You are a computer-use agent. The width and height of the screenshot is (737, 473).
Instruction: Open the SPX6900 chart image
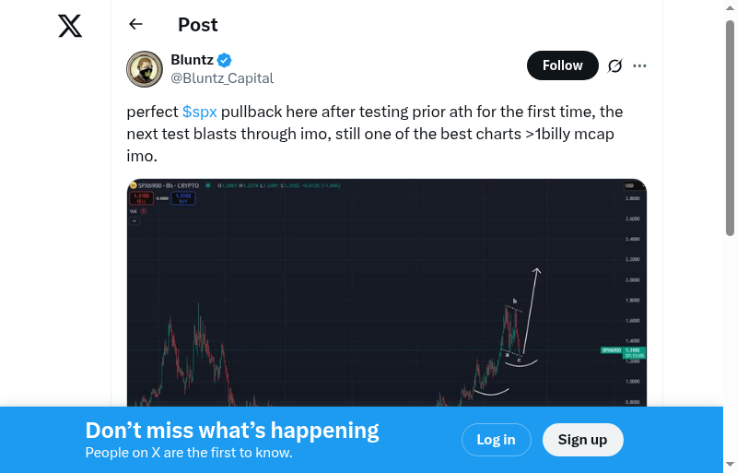click(x=387, y=295)
